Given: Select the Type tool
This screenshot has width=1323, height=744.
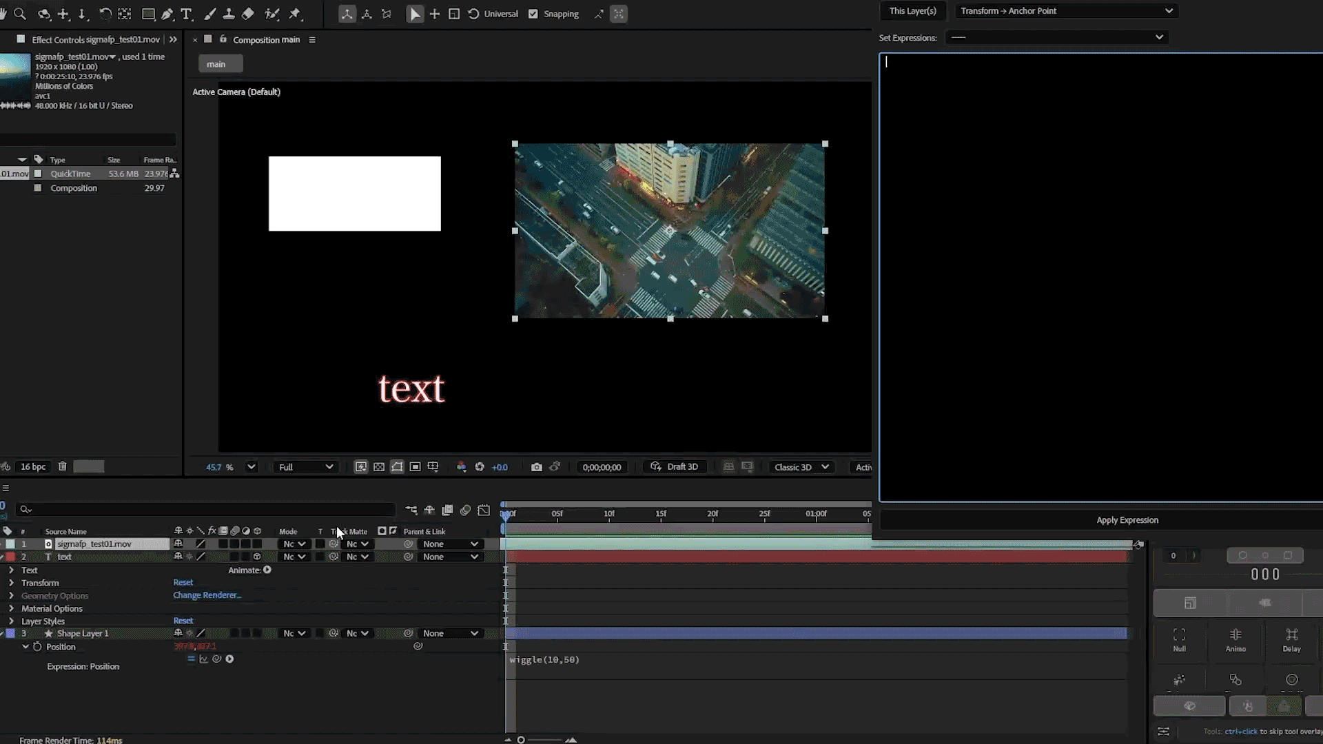Looking at the screenshot, I should click(186, 14).
